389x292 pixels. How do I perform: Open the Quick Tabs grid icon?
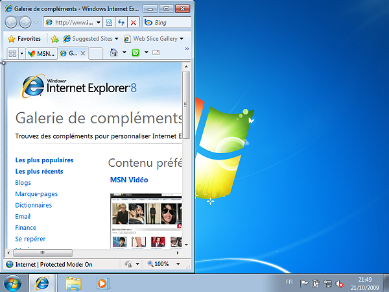tap(12, 53)
